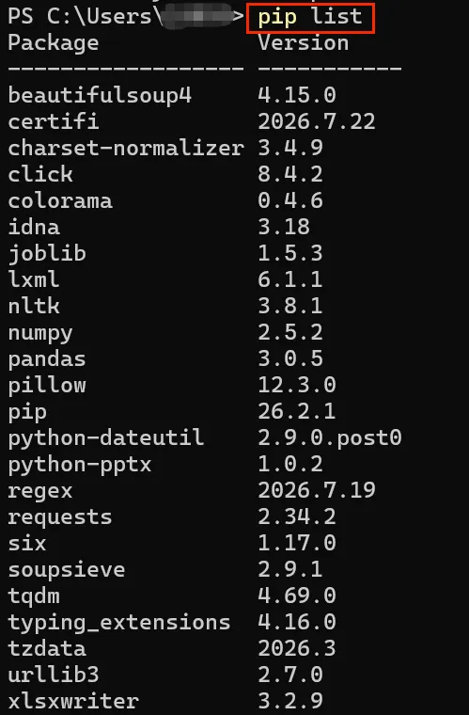
Task: Click certifi version 2026.7.22
Action: (317, 121)
